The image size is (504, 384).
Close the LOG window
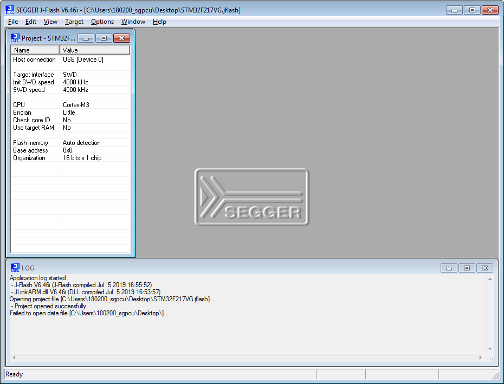[484, 268]
